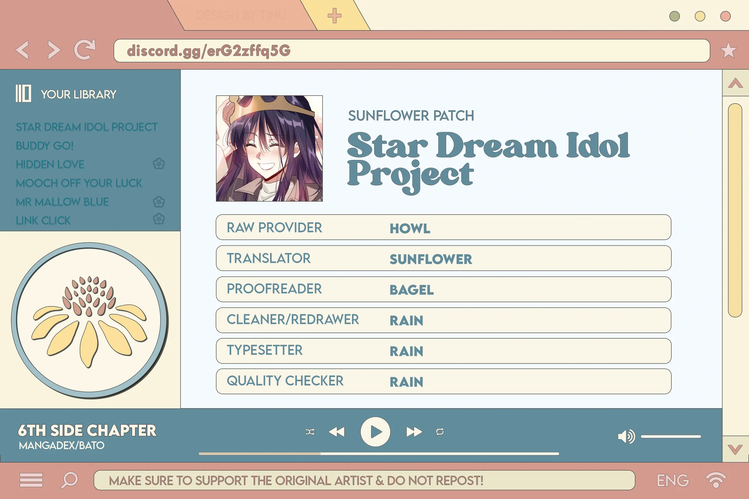This screenshot has height=499, width=749.
Task: Toggle the repeat loop control
Action: click(440, 432)
